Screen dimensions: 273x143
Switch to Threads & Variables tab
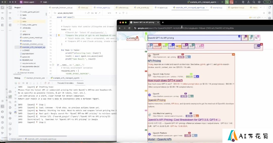click(x=65, y=83)
